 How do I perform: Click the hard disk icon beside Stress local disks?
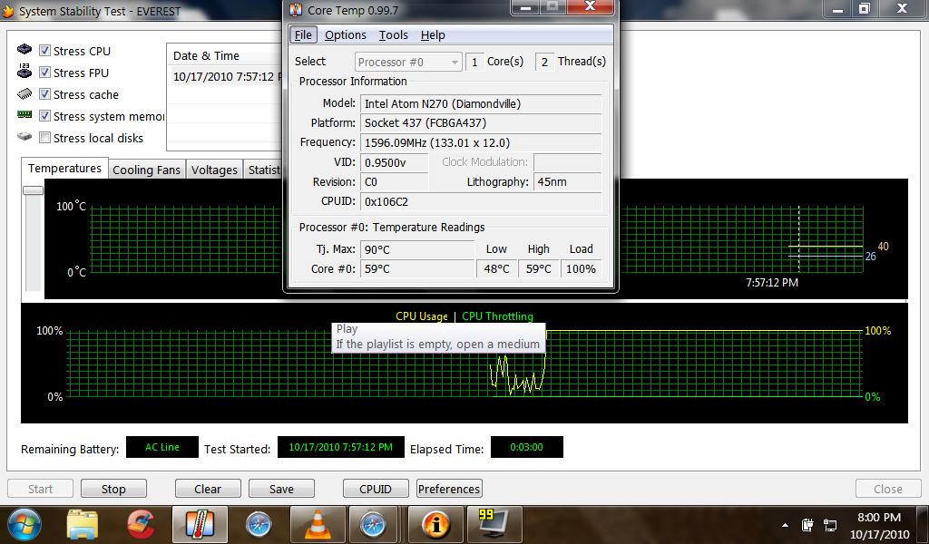tap(24, 137)
